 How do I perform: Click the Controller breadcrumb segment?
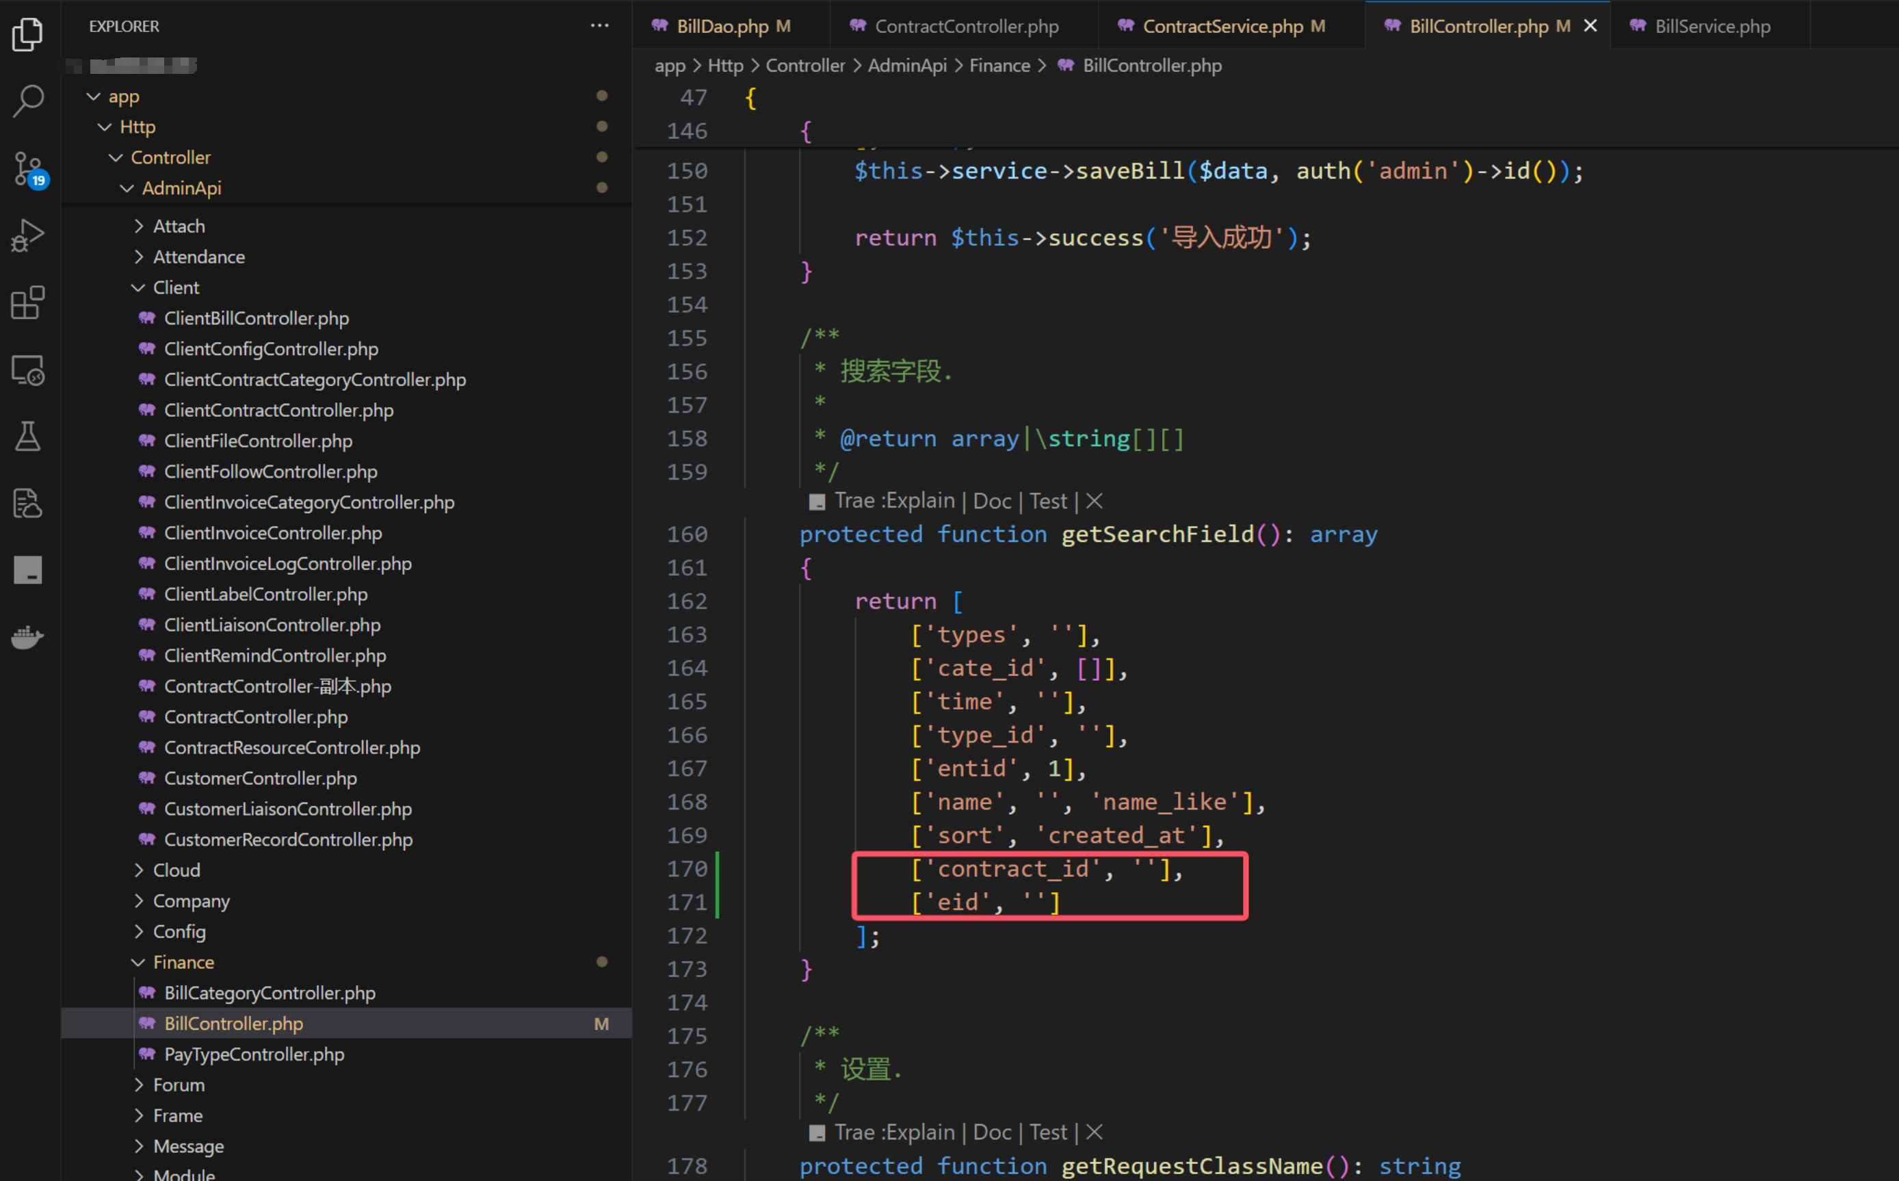(805, 66)
